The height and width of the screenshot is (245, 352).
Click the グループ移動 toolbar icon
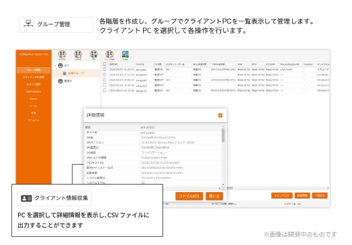pyautogui.click(x=109, y=54)
